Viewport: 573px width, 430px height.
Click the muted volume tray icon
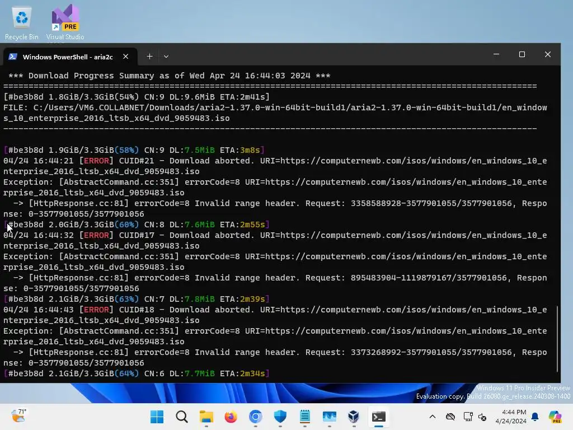tap(482, 417)
